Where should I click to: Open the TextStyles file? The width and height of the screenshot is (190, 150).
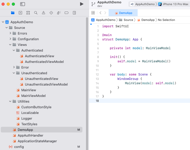(x=29, y=124)
